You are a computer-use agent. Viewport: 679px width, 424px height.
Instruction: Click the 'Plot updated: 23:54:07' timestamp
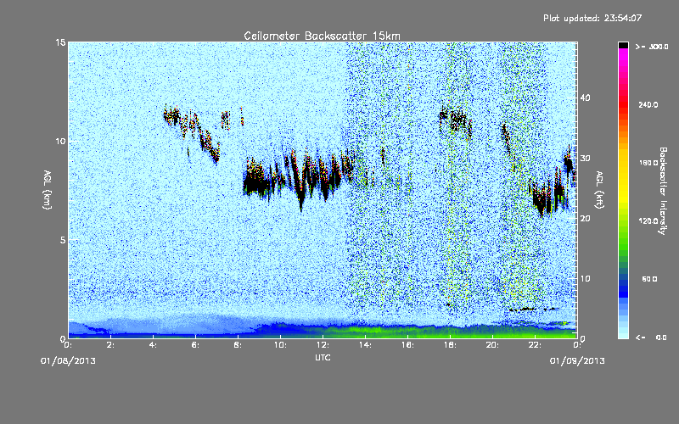pyautogui.click(x=592, y=18)
